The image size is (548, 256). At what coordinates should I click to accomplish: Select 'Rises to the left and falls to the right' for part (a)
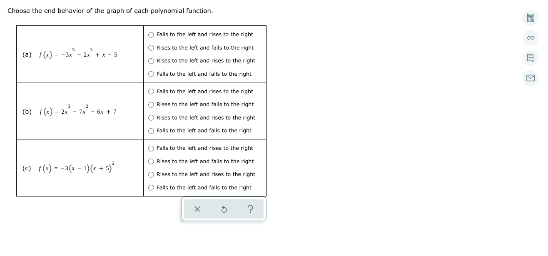click(151, 48)
